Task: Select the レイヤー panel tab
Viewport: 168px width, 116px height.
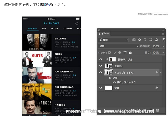Action: 104,34
